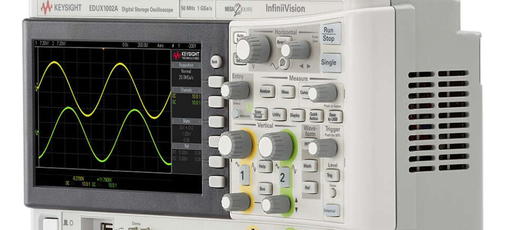Push the lowest softkey beside the display

(217, 182)
